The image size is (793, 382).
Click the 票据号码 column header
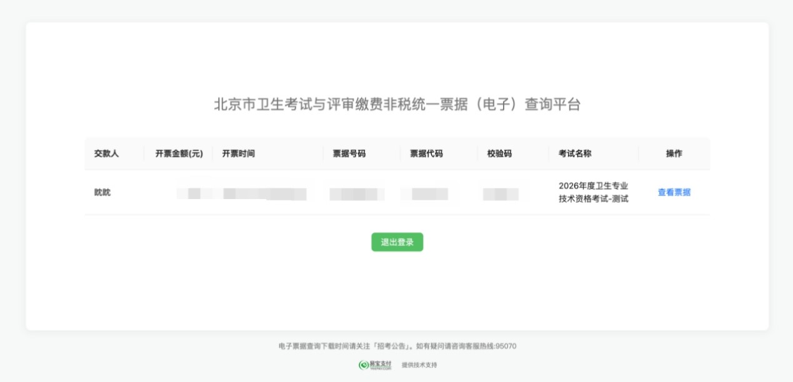point(349,154)
